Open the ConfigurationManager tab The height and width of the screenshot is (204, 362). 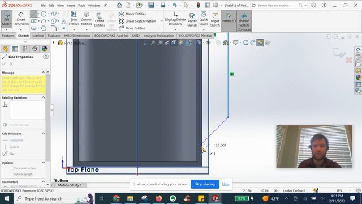tap(25, 49)
